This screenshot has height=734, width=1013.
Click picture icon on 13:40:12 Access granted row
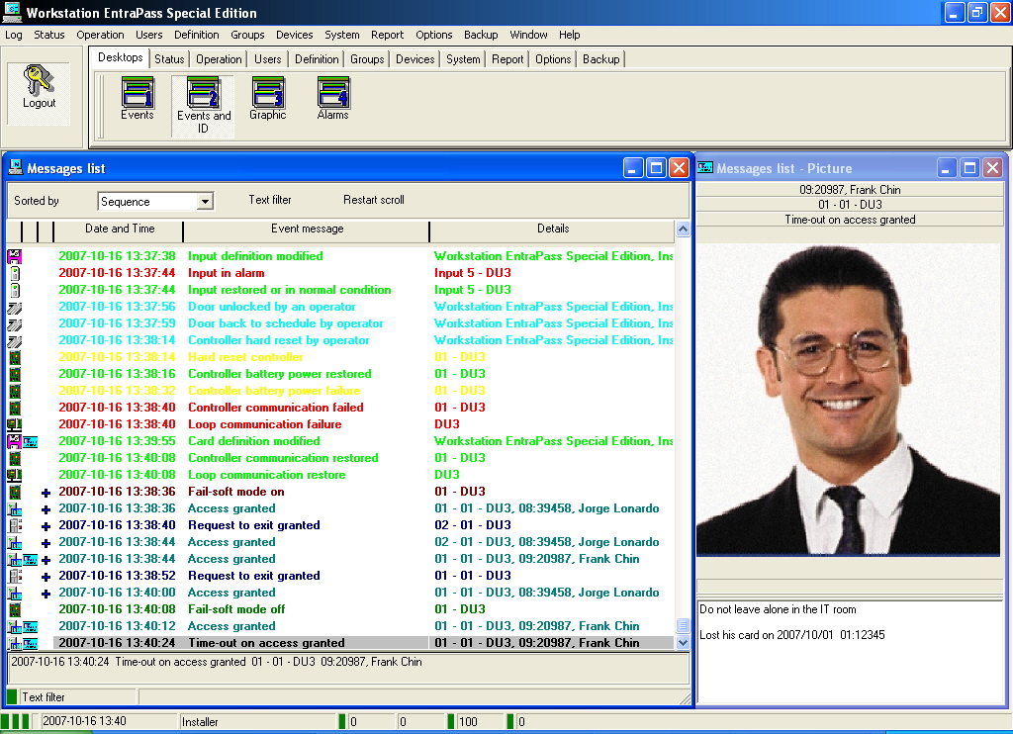click(x=31, y=626)
